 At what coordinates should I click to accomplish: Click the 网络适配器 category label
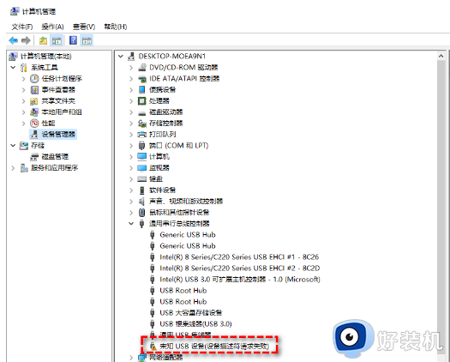[x=166, y=358]
